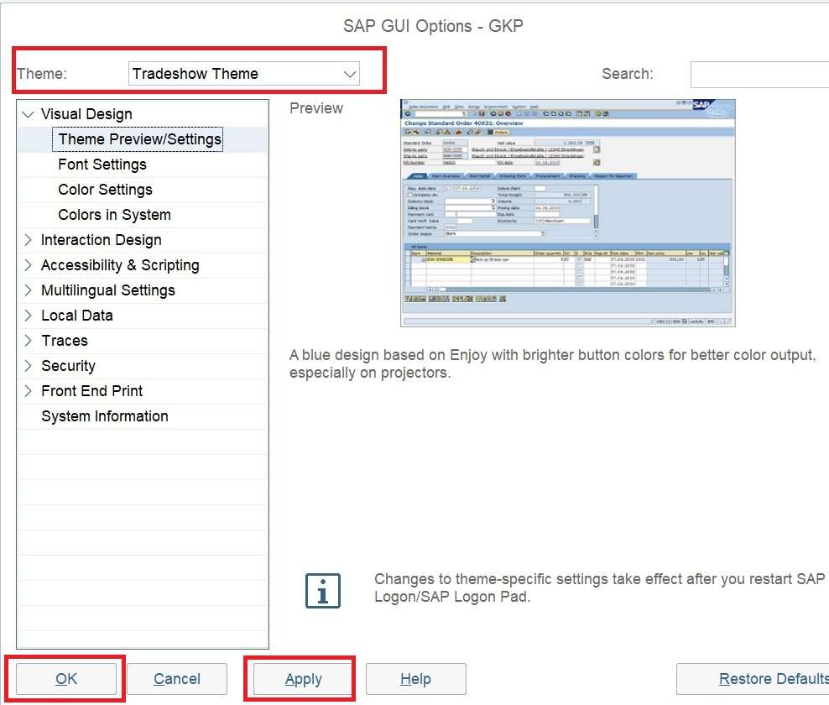Select the Accessibility & Scripting label
Screen dimensions: 829x705
click(120, 265)
